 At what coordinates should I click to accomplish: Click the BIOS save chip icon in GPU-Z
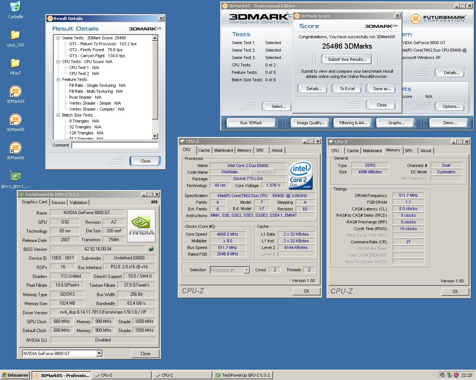pyautogui.click(x=151, y=249)
